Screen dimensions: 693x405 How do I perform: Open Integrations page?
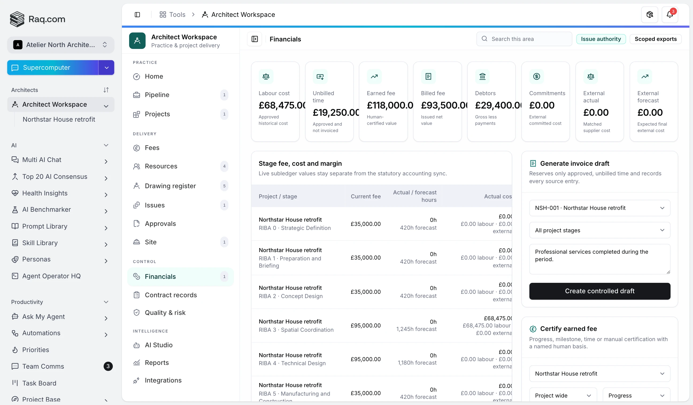pyautogui.click(x=180, y=380)
